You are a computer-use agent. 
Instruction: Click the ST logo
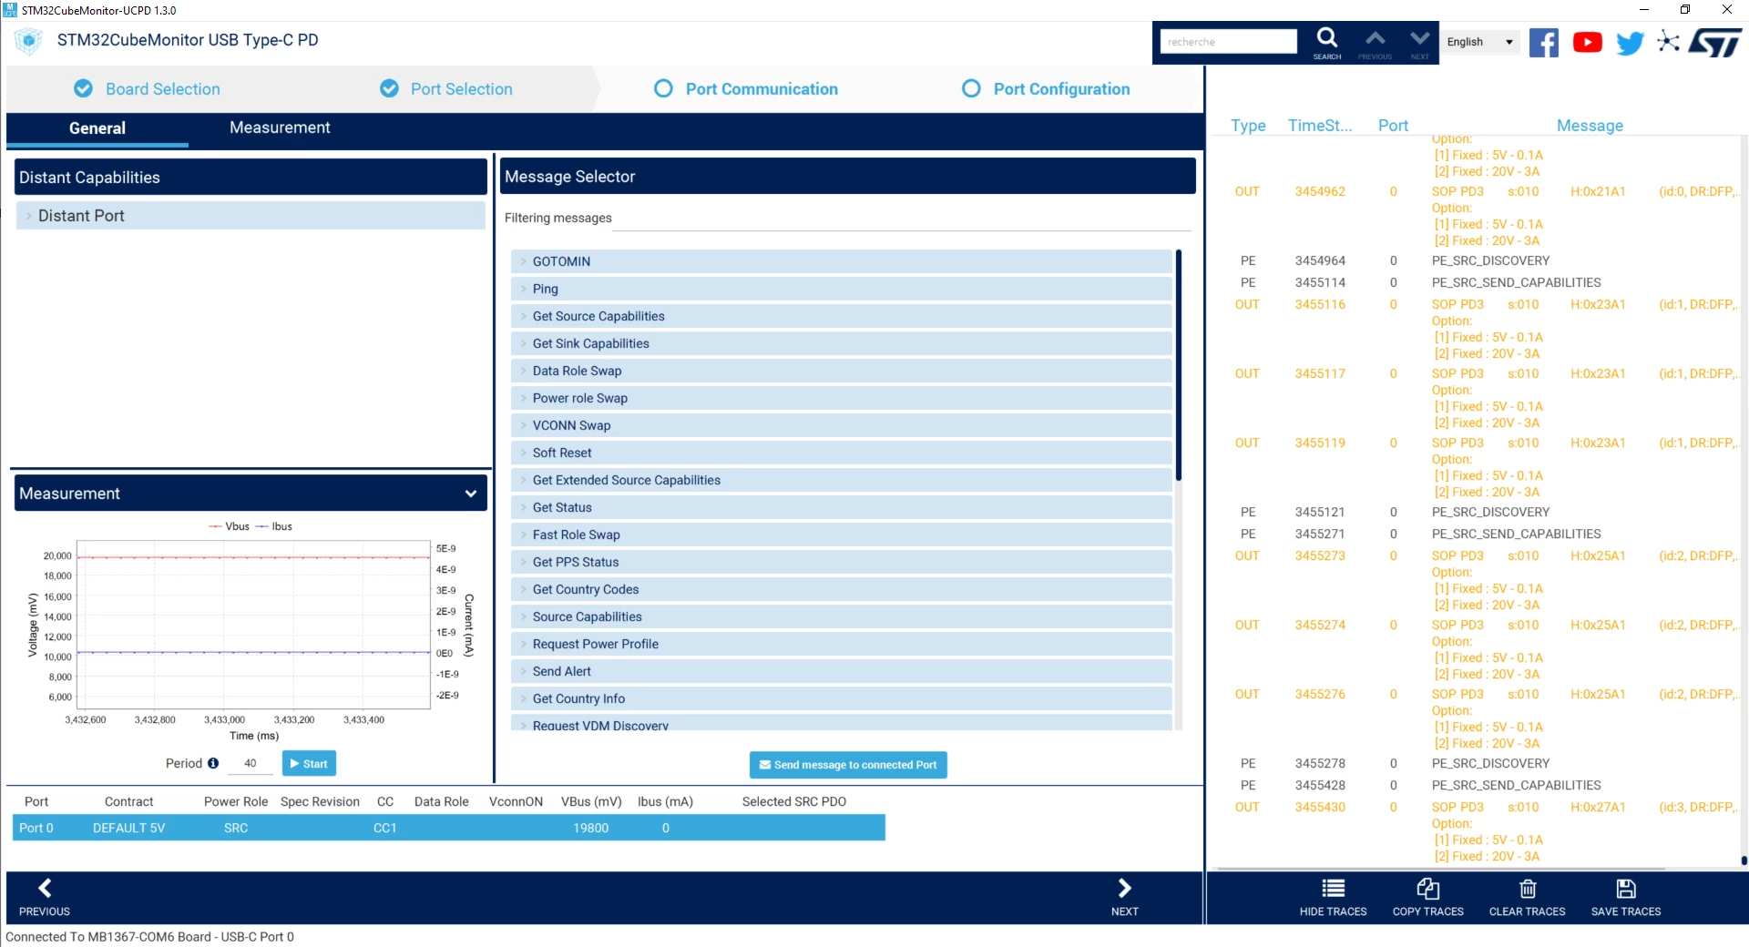(1714, 42)
